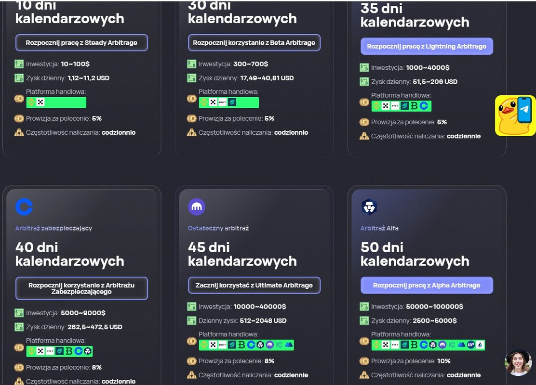Start with the Lightning Arbitrage button

pos(427,46)
